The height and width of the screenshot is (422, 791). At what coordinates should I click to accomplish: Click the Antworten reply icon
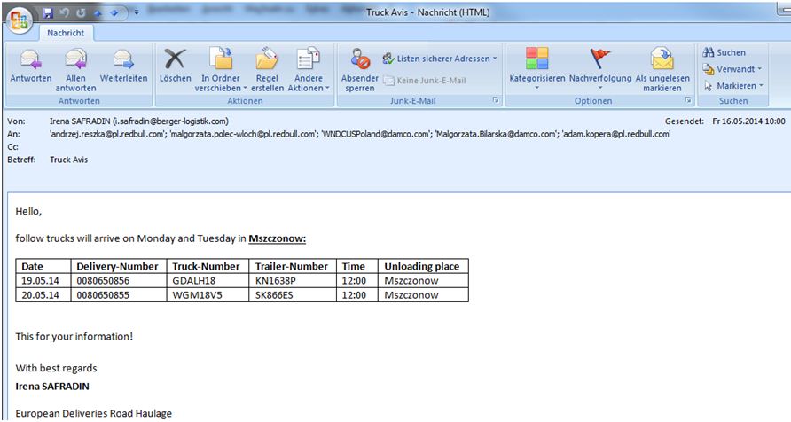[x=31, y=59]
